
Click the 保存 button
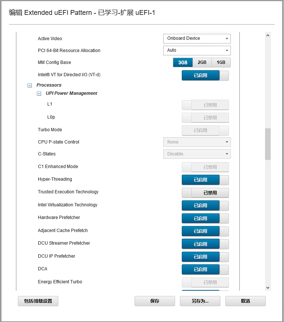(155, 301)
